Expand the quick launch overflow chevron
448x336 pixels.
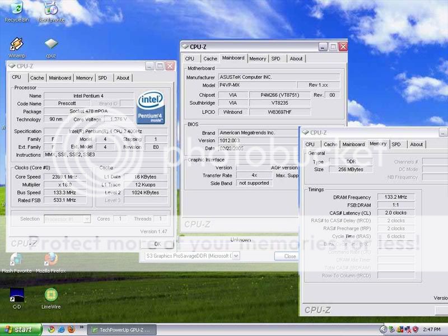(x=81, y=327)
